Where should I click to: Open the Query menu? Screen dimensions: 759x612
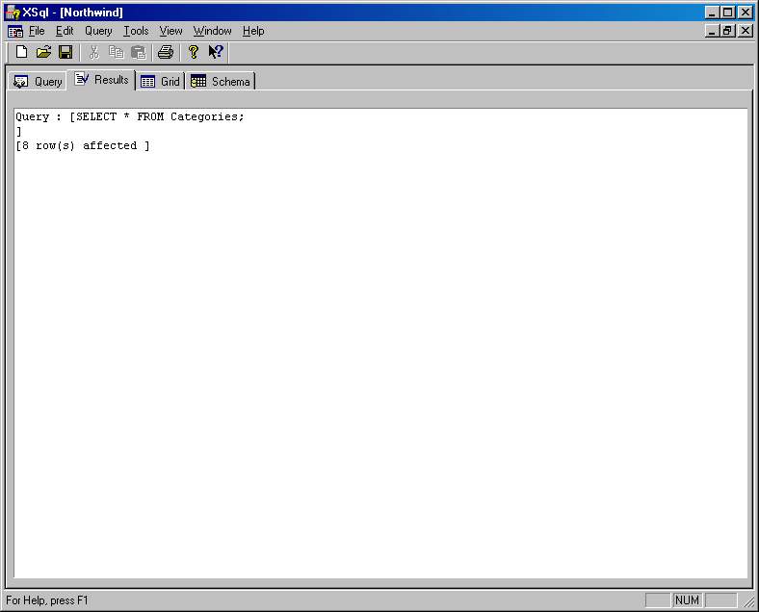pyautogui.click(x=99, y=31)
